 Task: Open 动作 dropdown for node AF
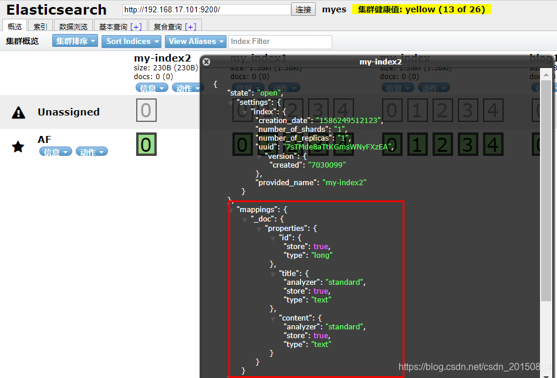pyautogui.click(x=92, y=152)
